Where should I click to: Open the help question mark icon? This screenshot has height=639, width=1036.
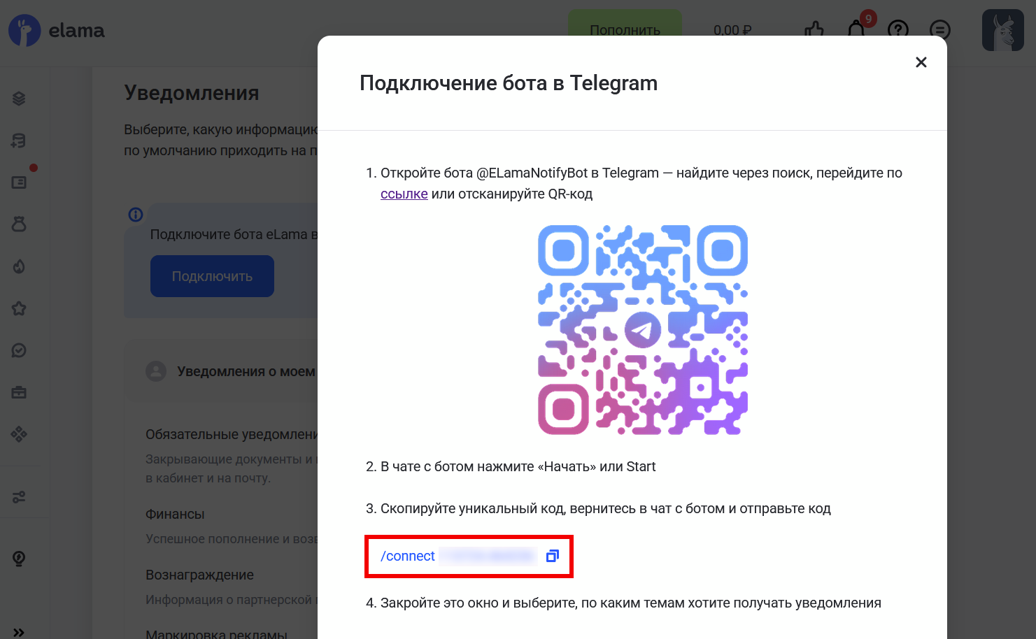tap(898, 30)
